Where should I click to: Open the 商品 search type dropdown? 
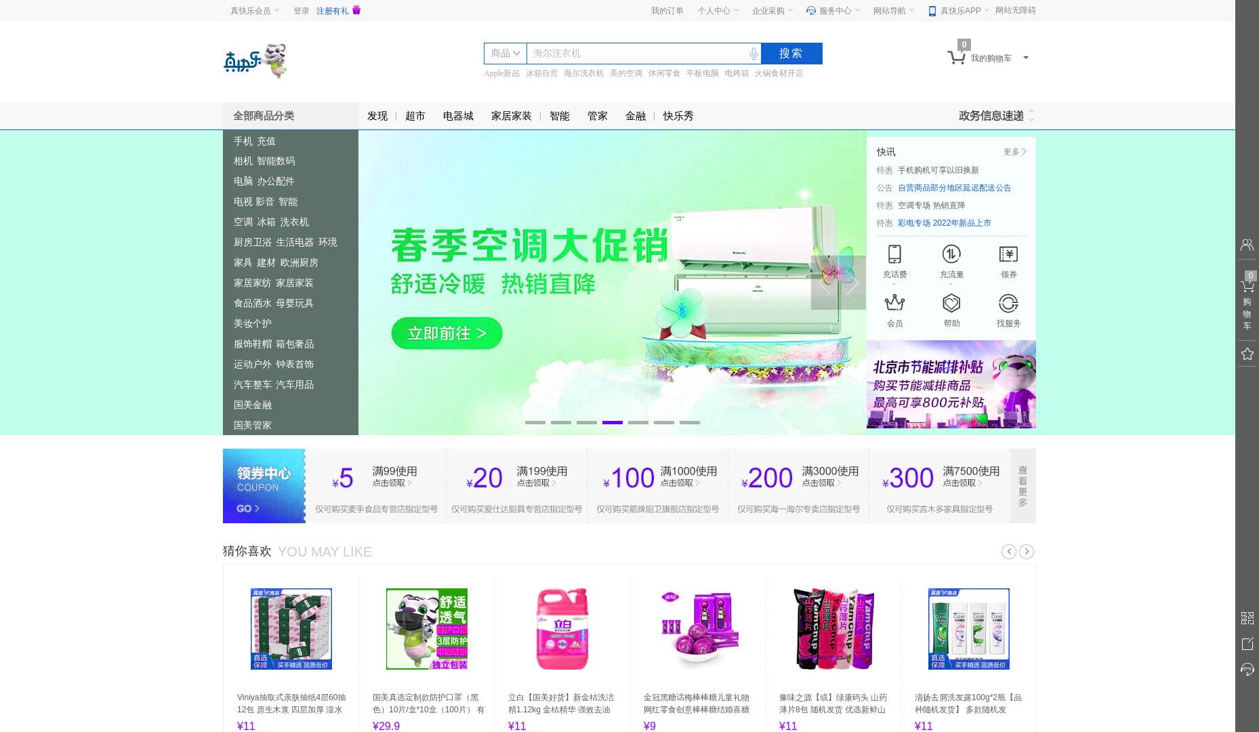505,54
